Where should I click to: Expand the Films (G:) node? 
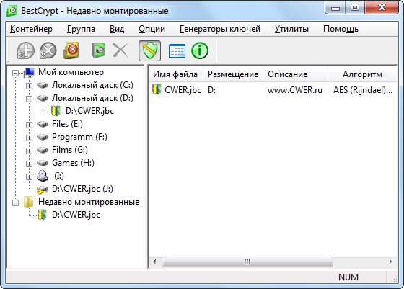coord(29,151)
